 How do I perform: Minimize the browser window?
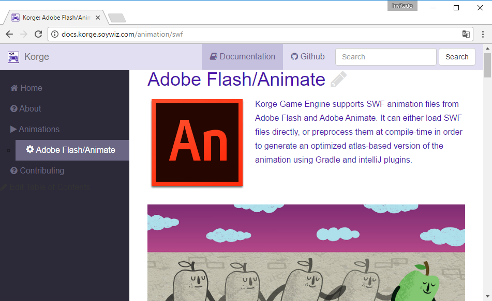click(433, 8)
